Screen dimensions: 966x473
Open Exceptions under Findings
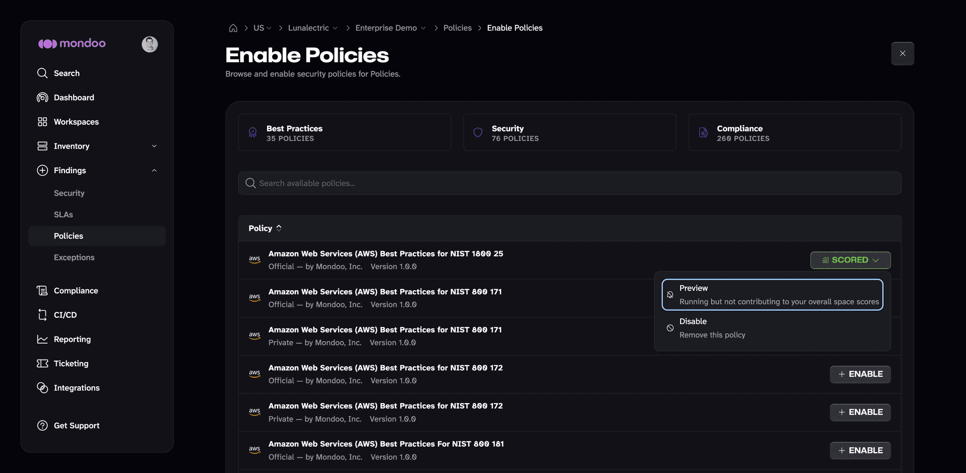coord(74,257)
